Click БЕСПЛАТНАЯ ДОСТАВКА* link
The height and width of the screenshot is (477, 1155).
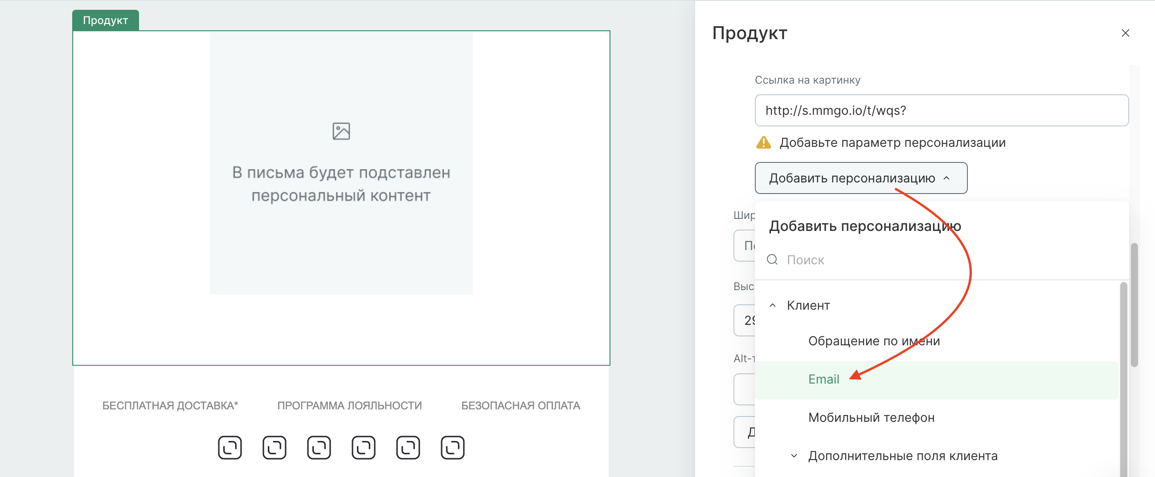coord(170,405)
